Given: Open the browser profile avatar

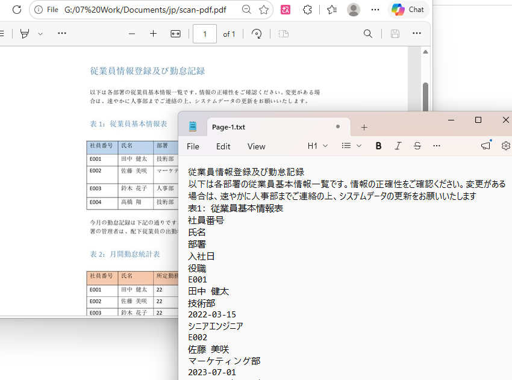Looking at the screenshot, I should point(354,10).
